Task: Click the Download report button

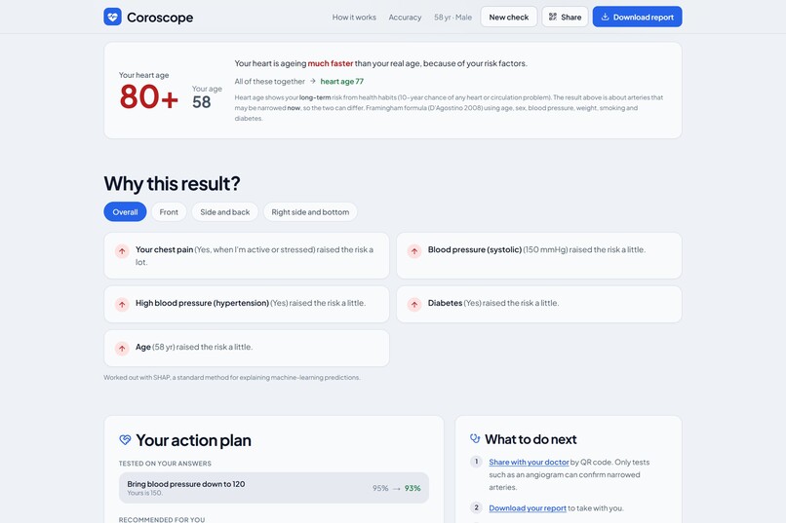Action: 637,17
